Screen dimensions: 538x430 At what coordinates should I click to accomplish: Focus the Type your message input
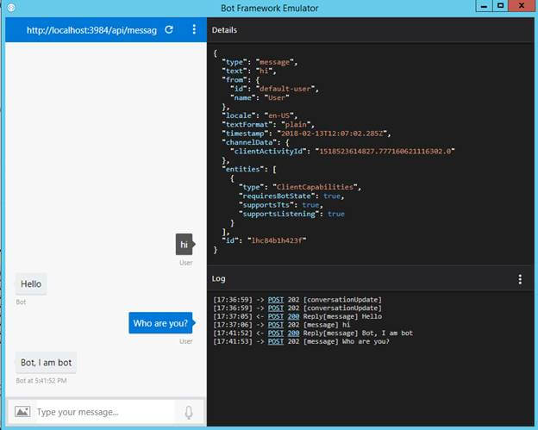pos(104,412)
